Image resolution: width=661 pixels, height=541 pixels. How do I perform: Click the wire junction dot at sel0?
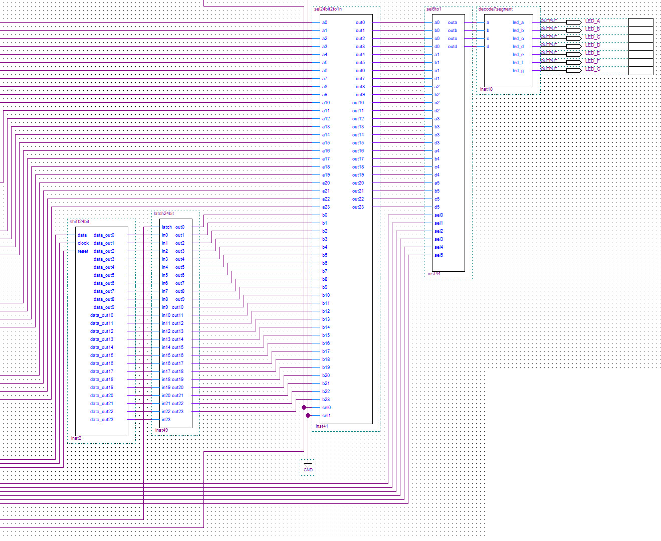304,408
